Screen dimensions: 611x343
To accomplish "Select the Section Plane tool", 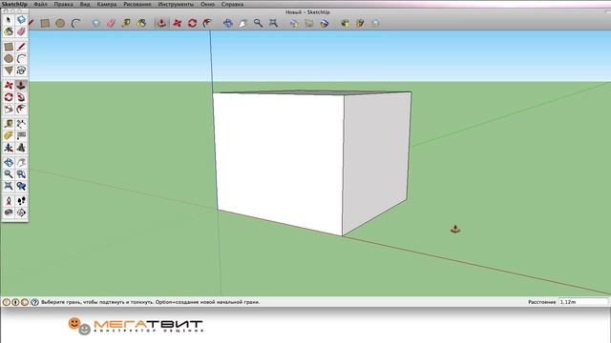I will pos(21,212).
